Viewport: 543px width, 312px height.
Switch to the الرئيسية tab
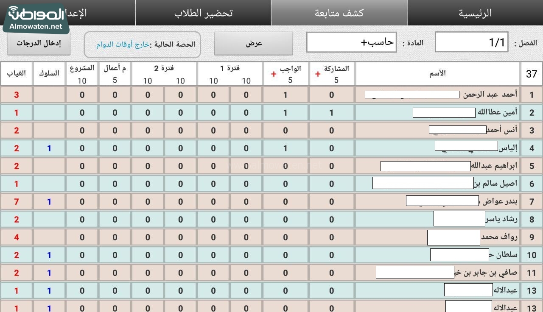[x=475, y=13]
